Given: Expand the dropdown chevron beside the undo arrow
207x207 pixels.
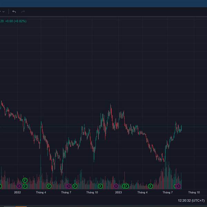Looking at the screenshot, I should (3, 12).
